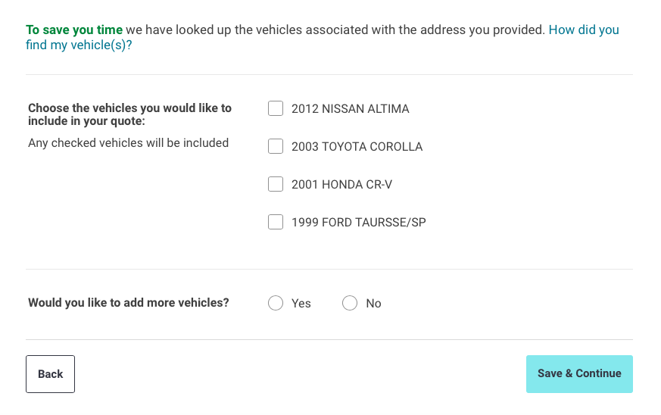Enable the 1999 Ford Taurus SE/SP checkbox
The width and height of the screenshot is (661, 415).
pyautogui.click(x=276, y=222)
